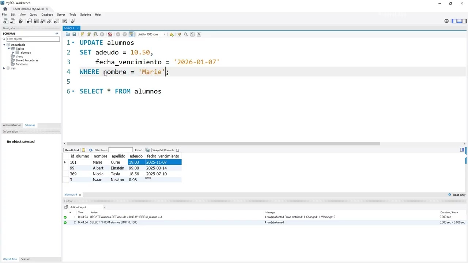Open the Server menu
Viewport: 468px width, 263px height.
(61, 15)
